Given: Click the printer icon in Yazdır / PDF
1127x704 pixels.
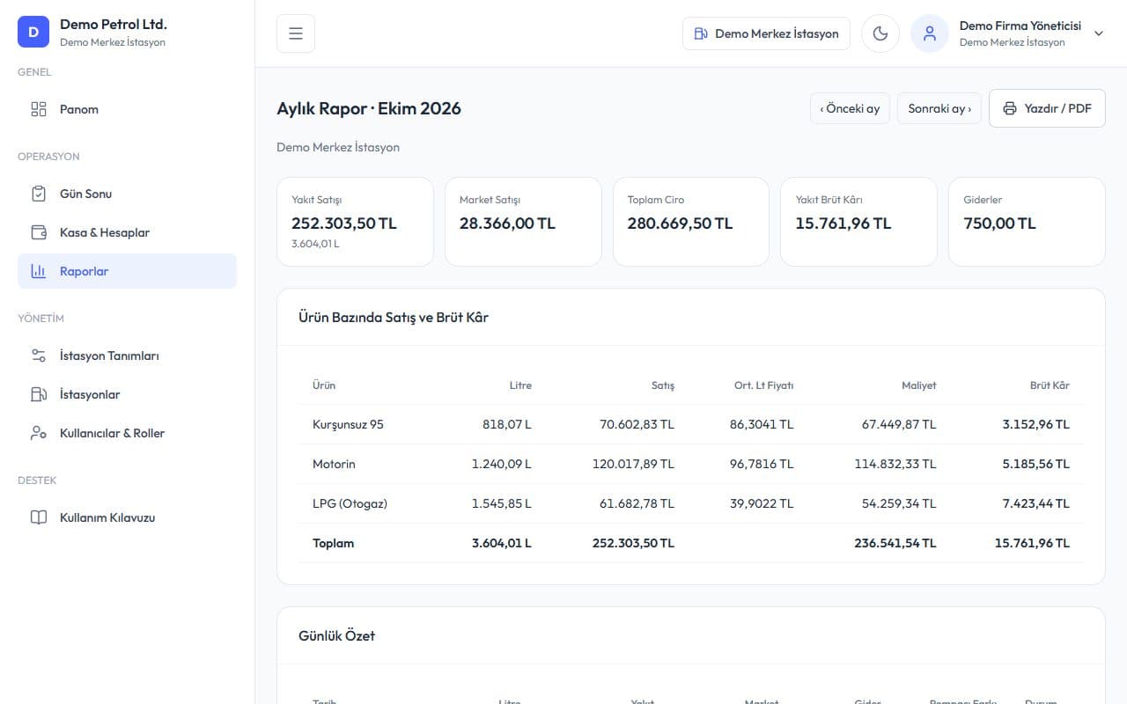Looking at the screenshot, I should [x=1010, y=108].
